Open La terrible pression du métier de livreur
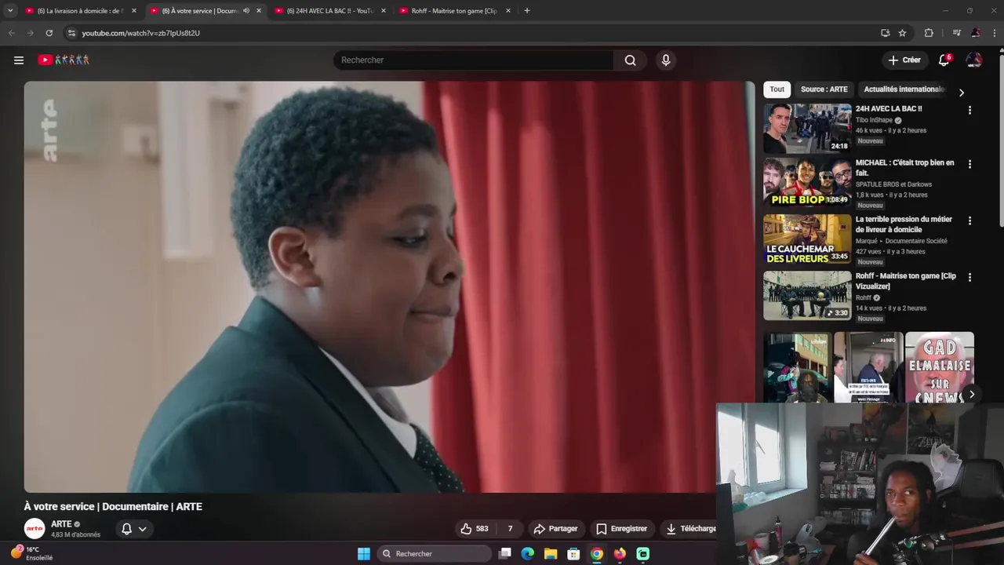The image size is (1004, 565). point(904,224)
